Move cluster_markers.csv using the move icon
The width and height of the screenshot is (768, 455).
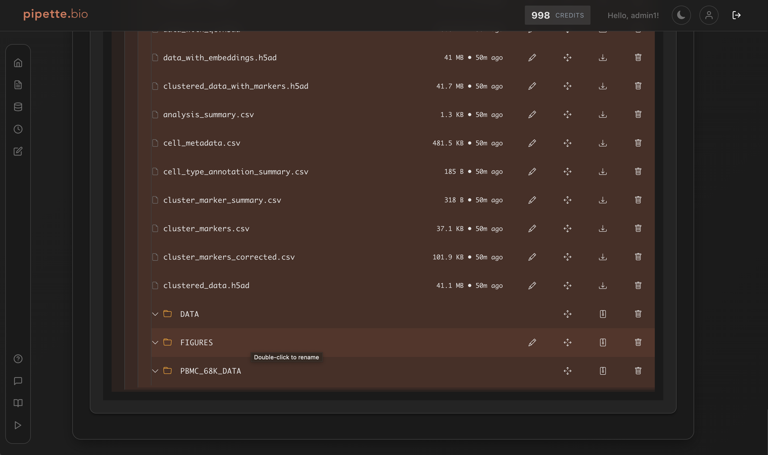click(567, 228)
